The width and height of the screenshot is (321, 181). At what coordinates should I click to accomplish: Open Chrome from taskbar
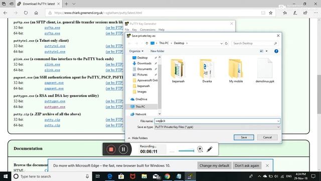coord(167,176)
